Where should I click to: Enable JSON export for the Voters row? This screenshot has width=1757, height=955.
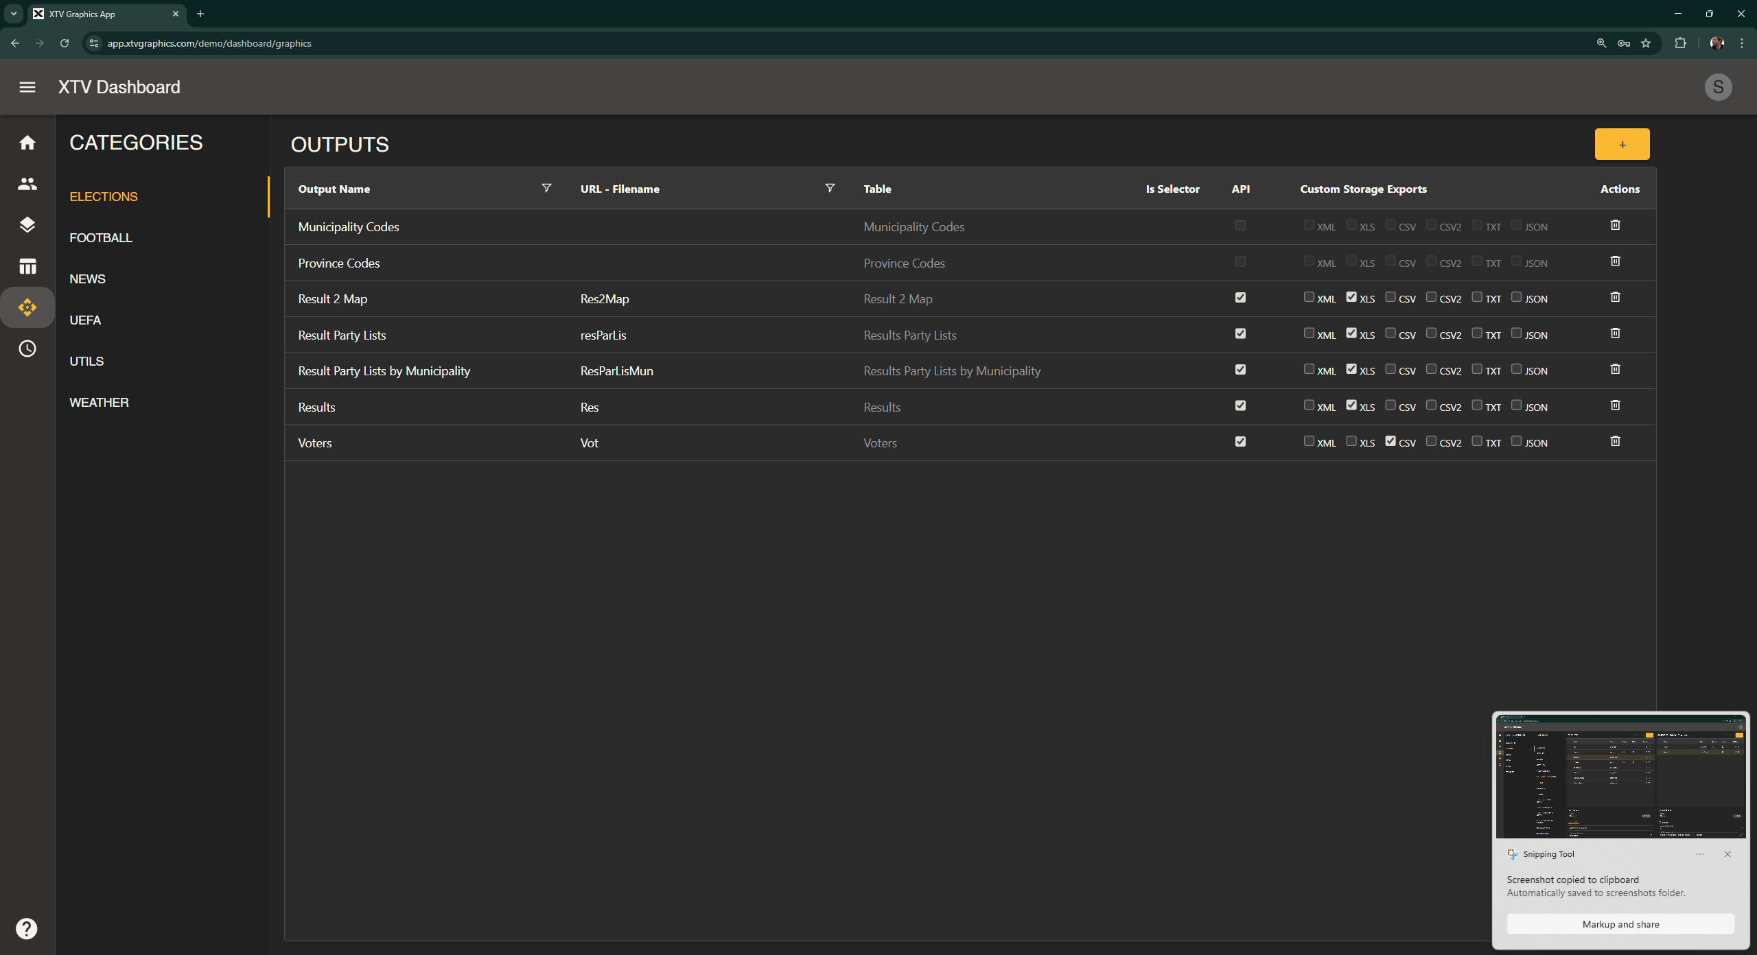pos(1516,440)
